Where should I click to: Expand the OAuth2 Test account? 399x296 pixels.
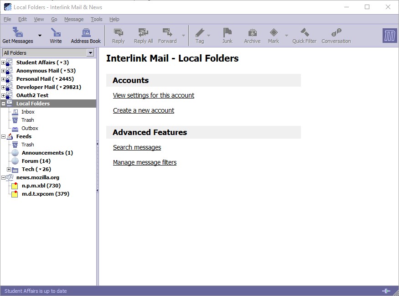coord(3,95)
